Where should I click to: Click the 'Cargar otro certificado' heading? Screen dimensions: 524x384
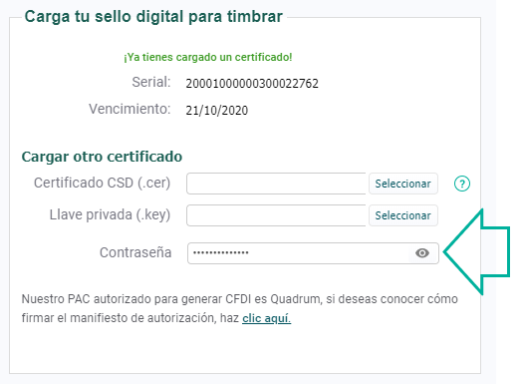(x=102, y=157)
